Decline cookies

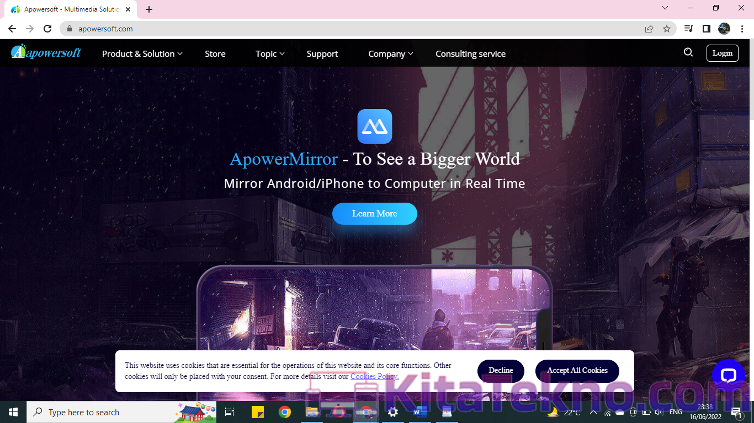coord(501,371)
